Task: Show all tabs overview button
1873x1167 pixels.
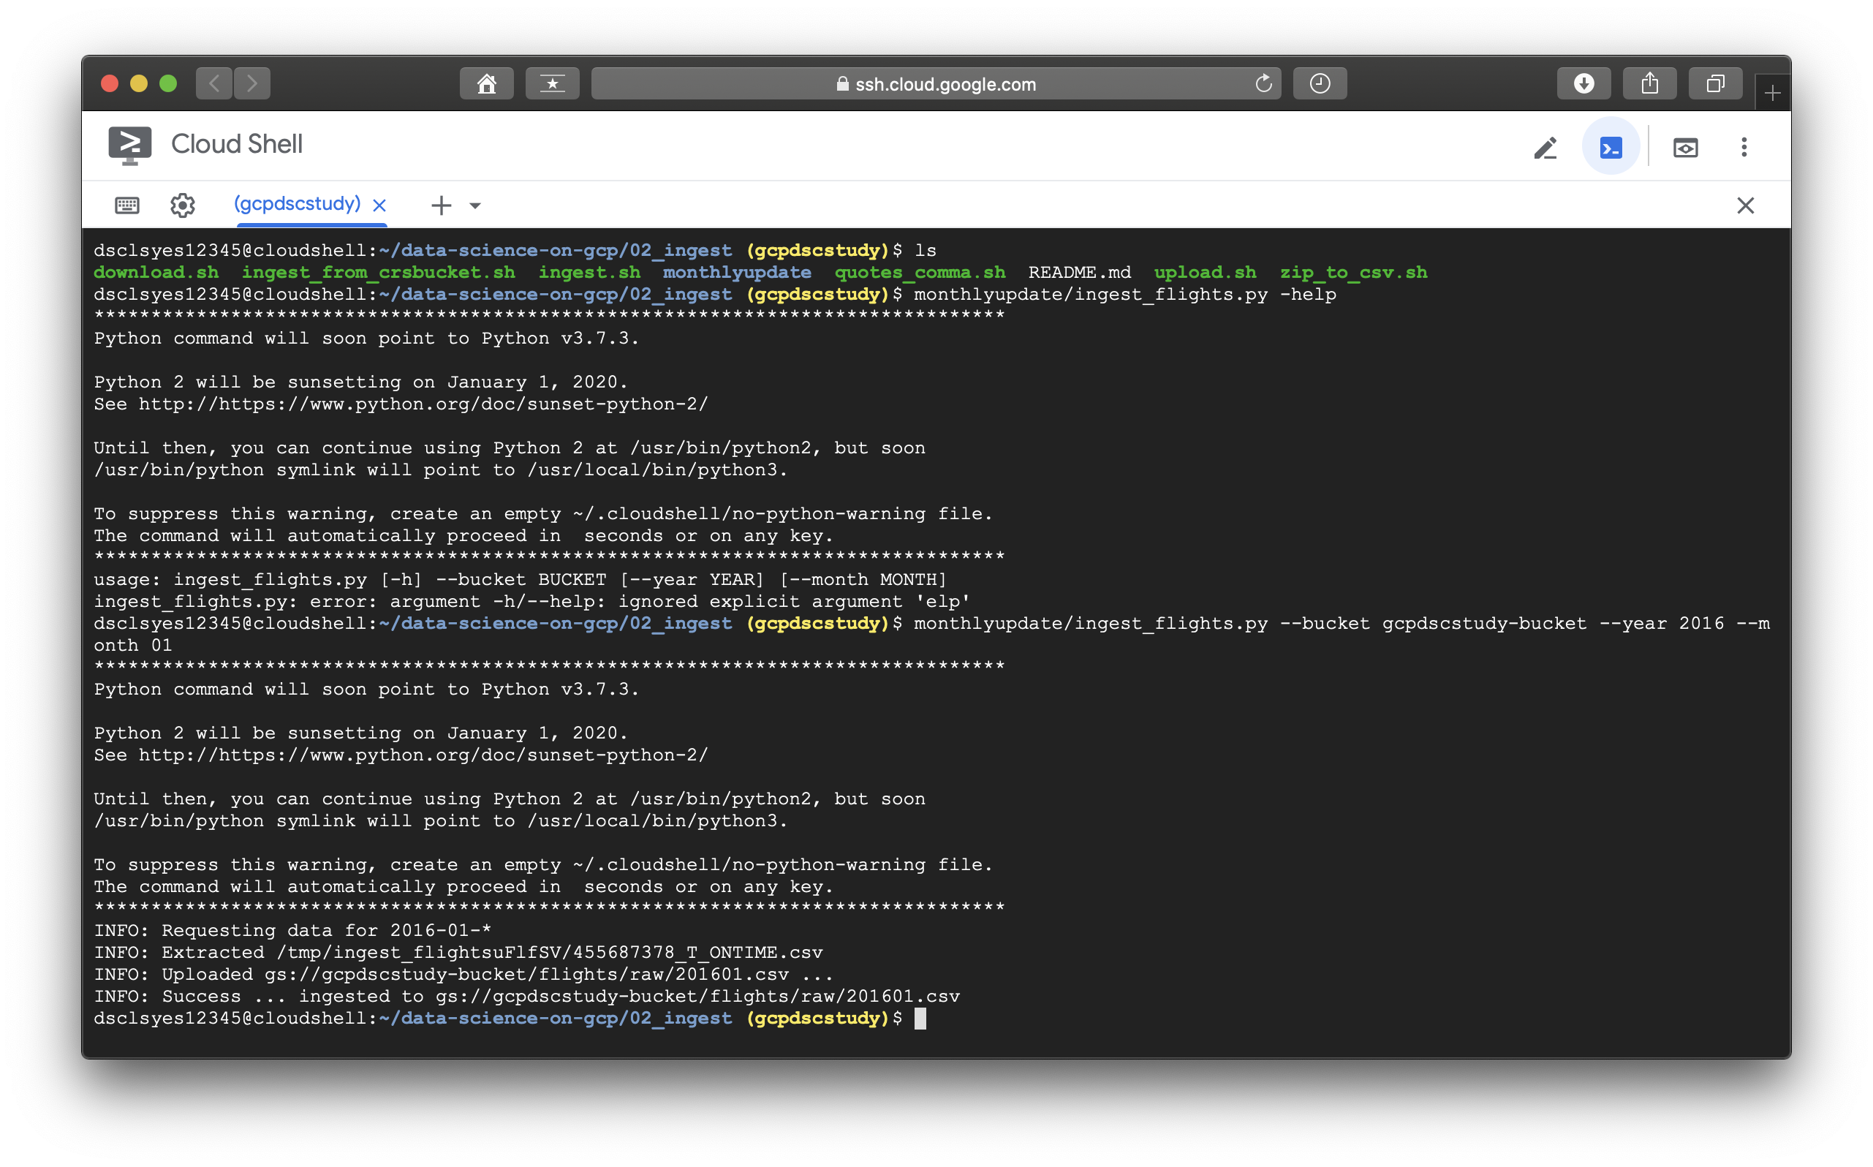Action: (x=1715, y=83)
